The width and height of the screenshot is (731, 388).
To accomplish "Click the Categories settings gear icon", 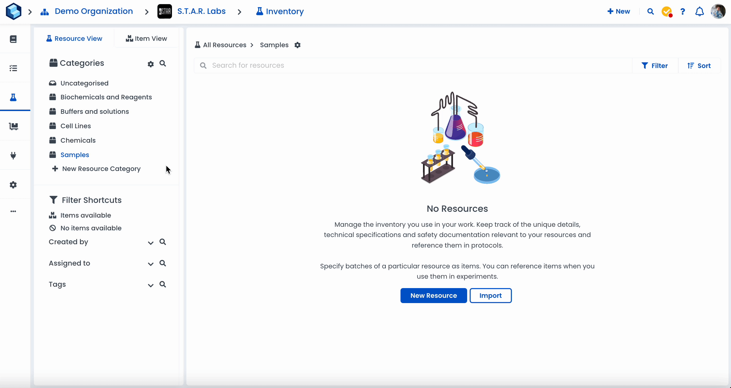I will [x=151, y=64].
